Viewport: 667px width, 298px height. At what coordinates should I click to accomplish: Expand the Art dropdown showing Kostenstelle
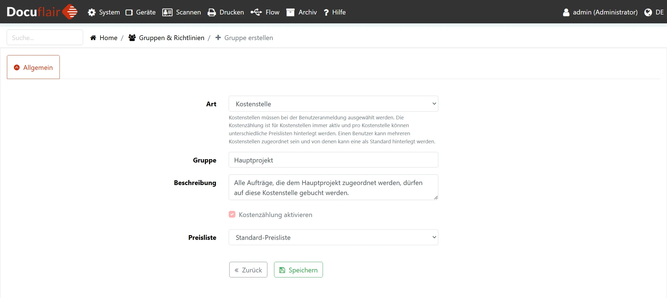pyautogui.click(x=333, y=104)
